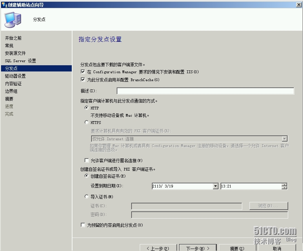
Task: Go to 常规 step in sidebar
Action: tap(9, 46)
